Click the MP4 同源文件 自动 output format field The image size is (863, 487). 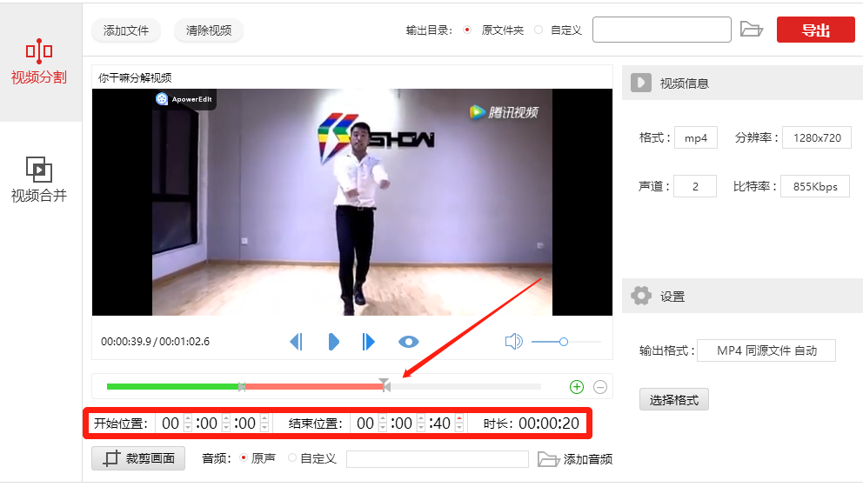(766, 350)
